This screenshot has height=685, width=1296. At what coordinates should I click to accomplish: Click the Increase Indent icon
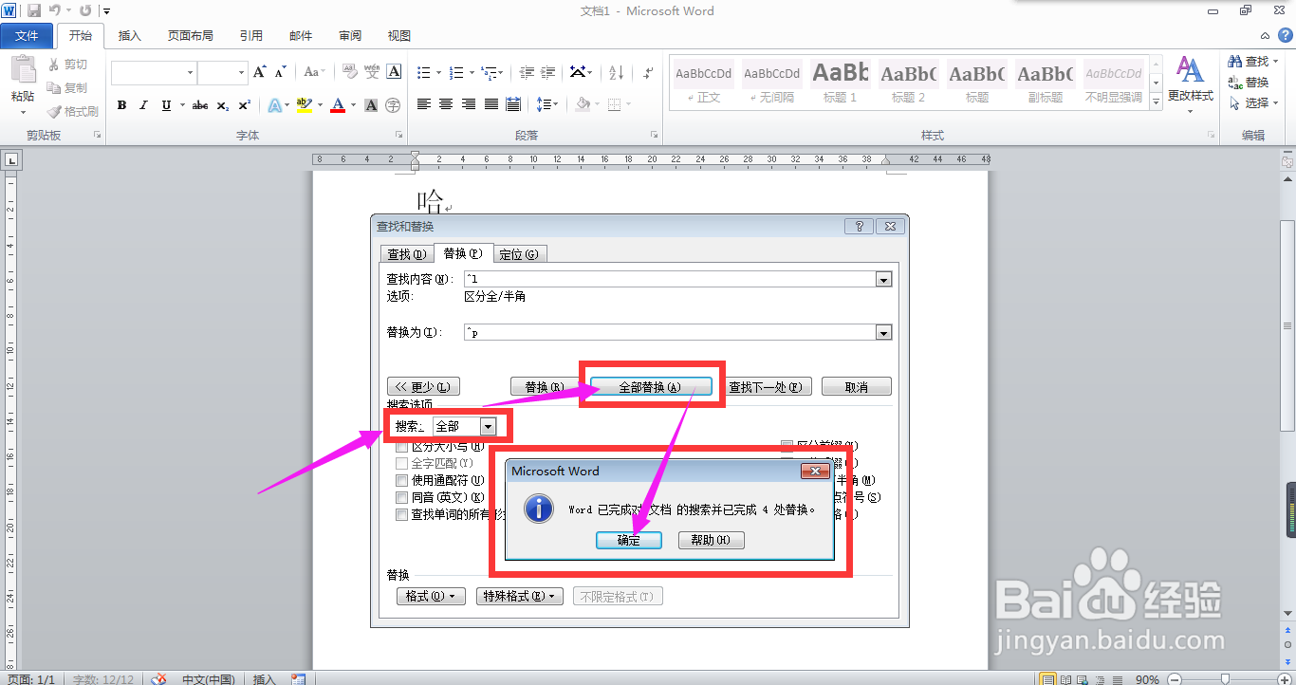click(x=547, y=72)
